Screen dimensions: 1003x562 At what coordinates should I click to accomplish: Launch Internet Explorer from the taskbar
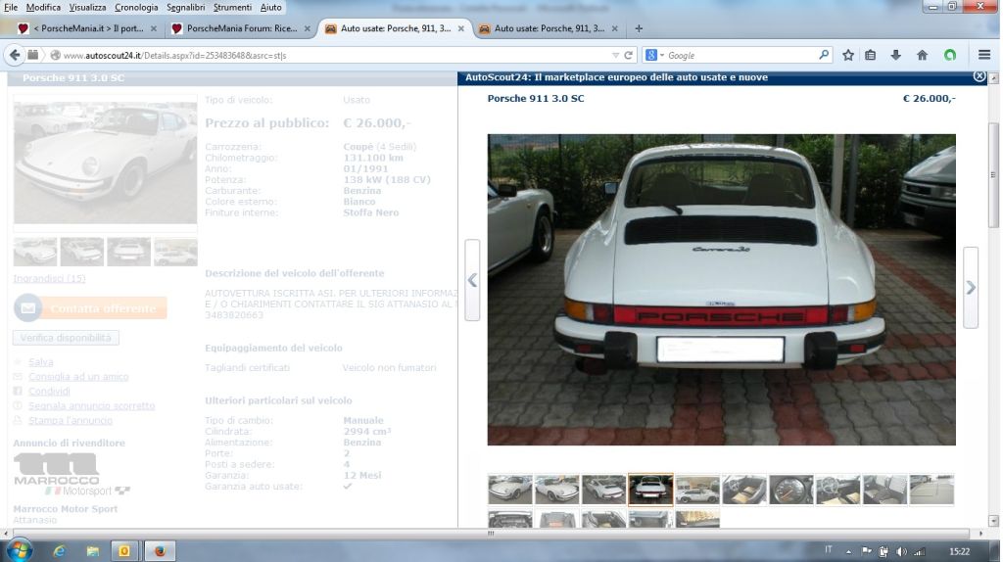[x=59, y=551]
